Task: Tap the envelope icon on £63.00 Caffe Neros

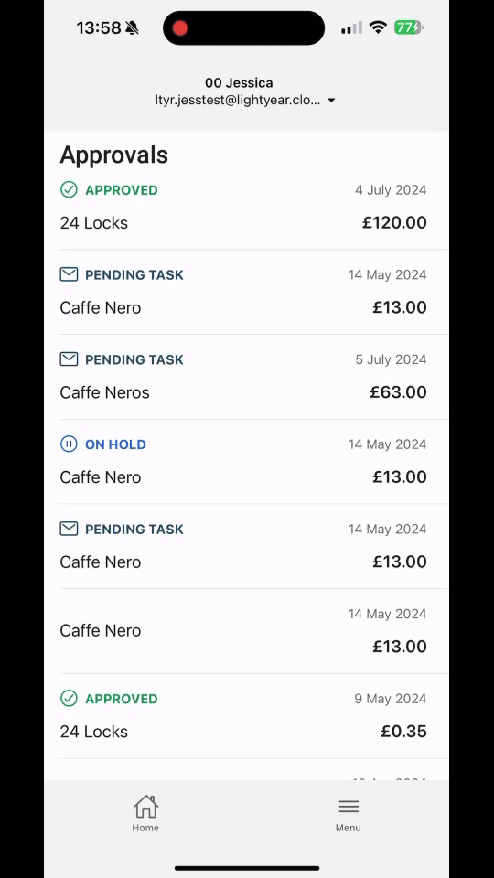Action: (x=69, y=359)
